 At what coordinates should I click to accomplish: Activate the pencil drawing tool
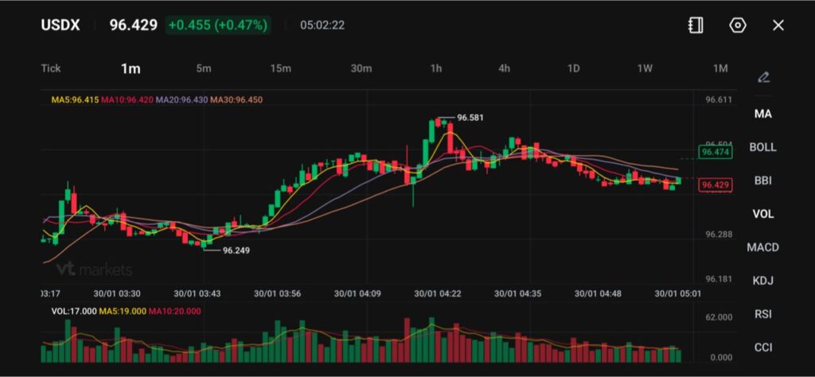(x=763, y=77)
